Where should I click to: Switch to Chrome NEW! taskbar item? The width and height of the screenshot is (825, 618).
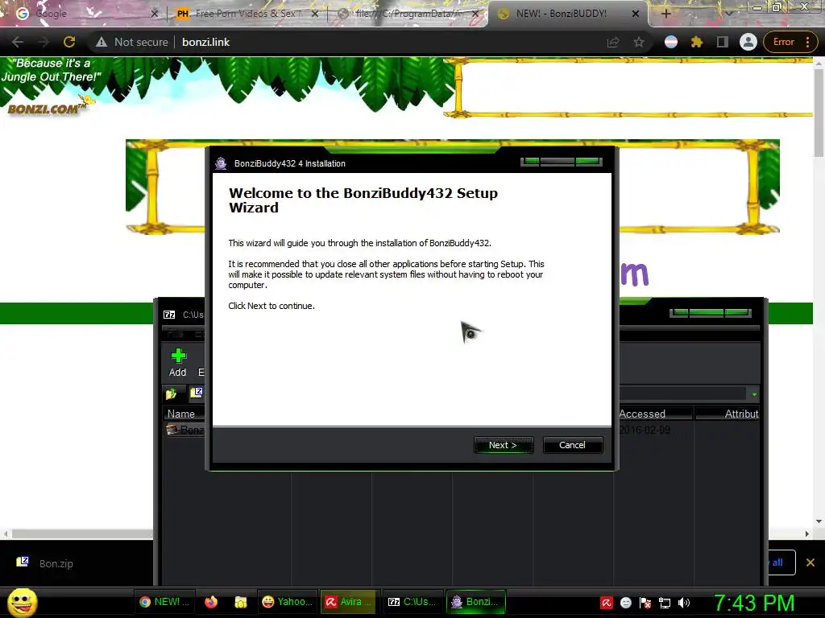click(x=164, y=602)
